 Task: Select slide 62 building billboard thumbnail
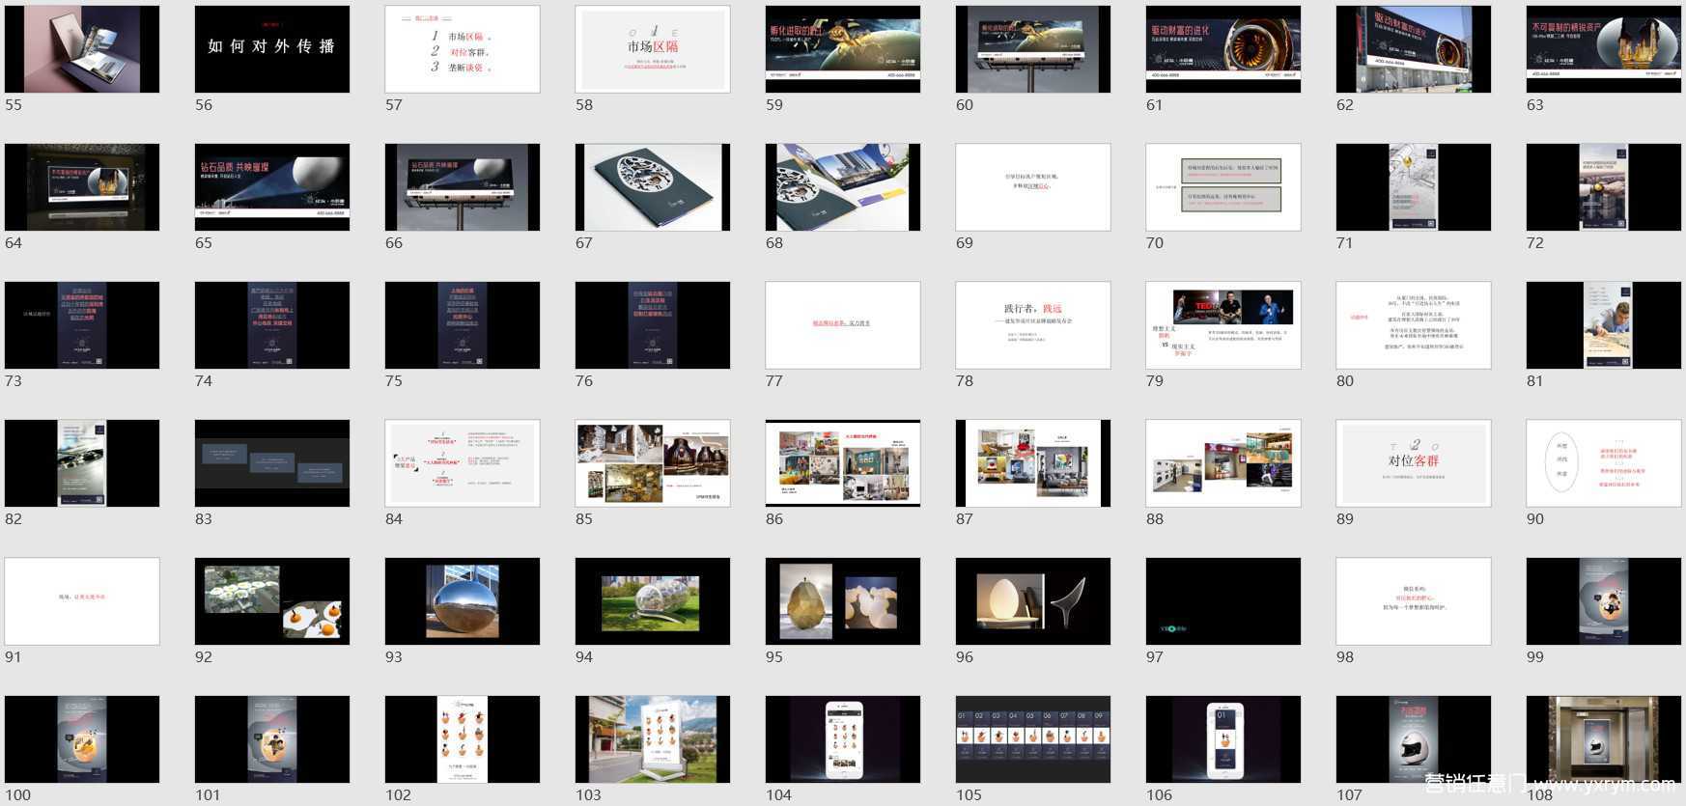[1414, 49]
